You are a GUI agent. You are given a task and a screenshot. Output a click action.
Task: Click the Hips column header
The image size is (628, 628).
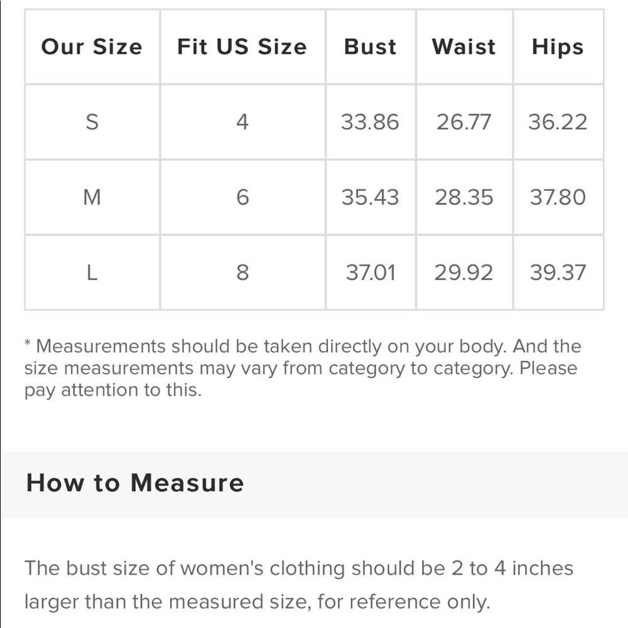(x=558, y=47)
